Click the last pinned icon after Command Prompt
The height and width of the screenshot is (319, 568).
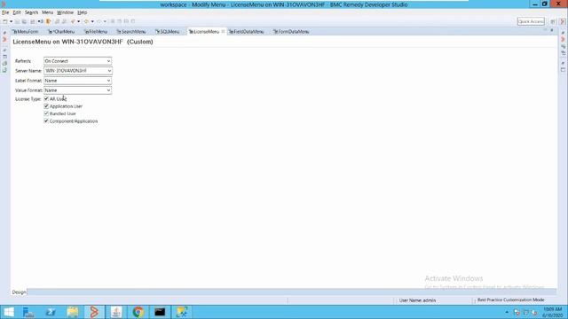coord(182,312)
